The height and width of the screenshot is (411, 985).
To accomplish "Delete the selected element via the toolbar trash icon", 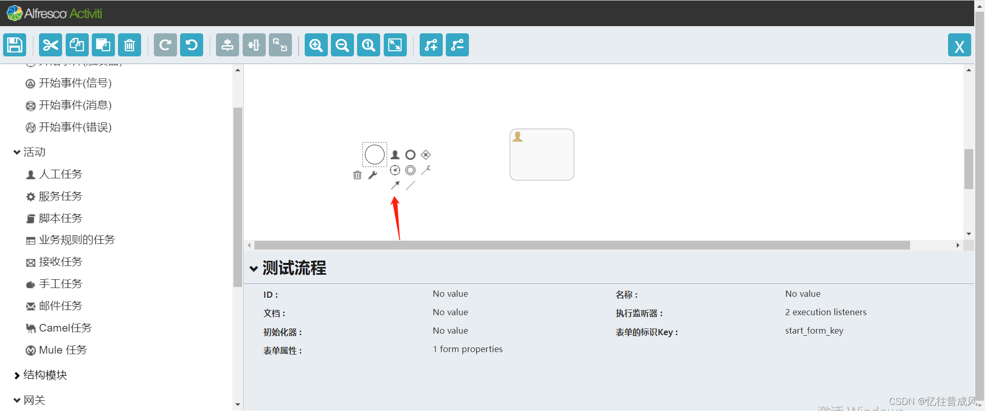I will (130, 45).
